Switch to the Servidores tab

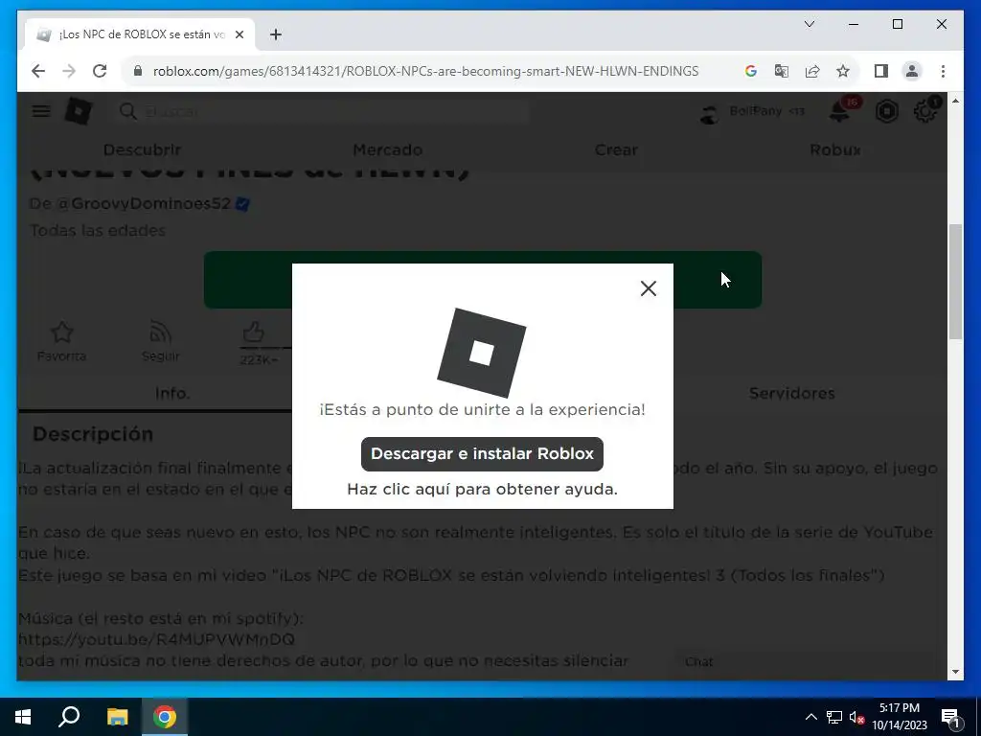coord(792,393)
